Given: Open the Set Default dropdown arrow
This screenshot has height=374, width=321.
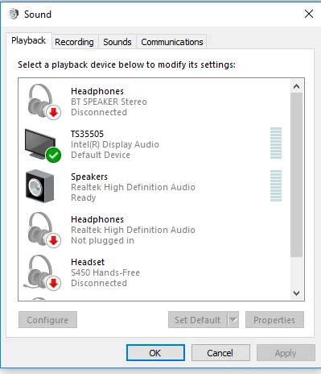Looking at the screenshot, I should pos(233,320).
